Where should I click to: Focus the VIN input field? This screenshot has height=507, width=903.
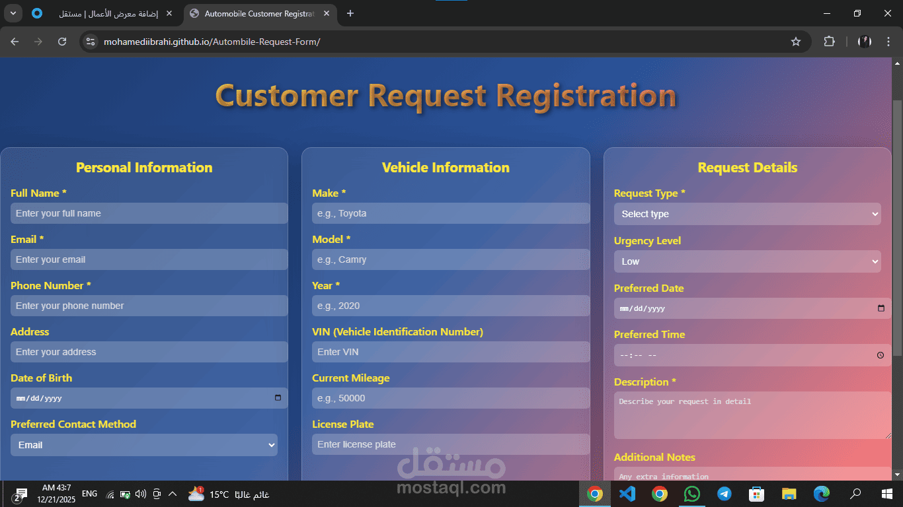tap(451, 352)
